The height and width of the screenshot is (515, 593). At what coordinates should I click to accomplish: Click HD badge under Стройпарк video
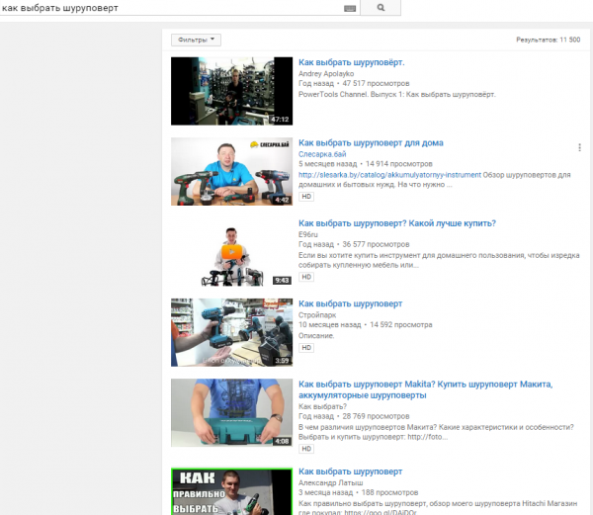(306, 348)
